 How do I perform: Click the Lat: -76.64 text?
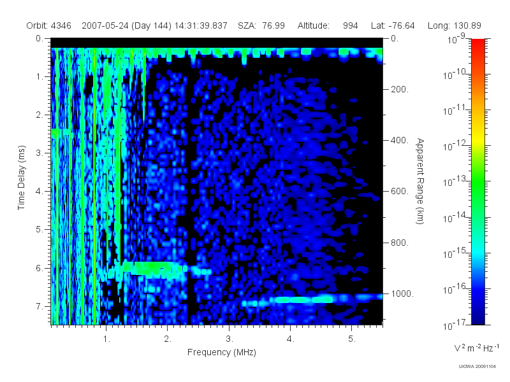pos(393,25)
